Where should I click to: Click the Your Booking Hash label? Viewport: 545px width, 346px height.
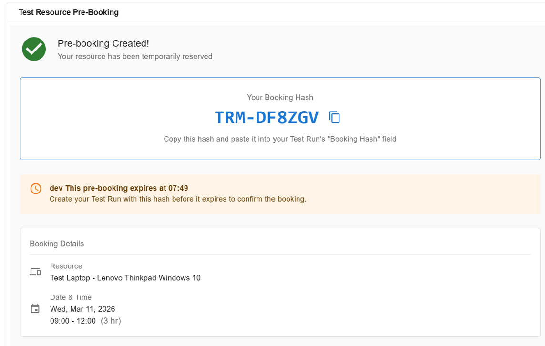(280, 97)
